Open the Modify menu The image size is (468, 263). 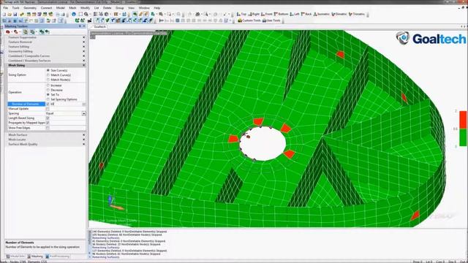(x=85, y=8)
